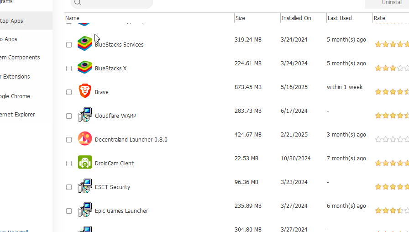Select the DroidCam Client checkbox
This screenshot has width=409, height=232.
pos(69,163)
